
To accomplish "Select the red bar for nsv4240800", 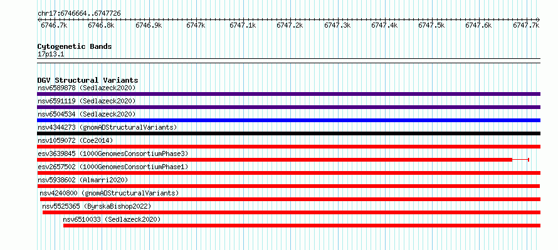I will [290, 199].
